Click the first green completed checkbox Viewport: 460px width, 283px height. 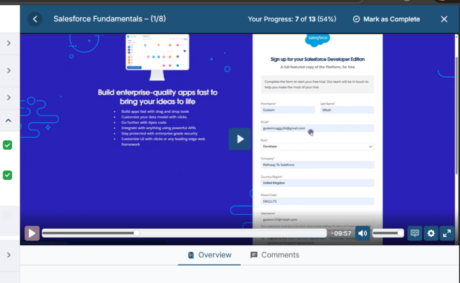pyautogui.click(x=7, y=145)
